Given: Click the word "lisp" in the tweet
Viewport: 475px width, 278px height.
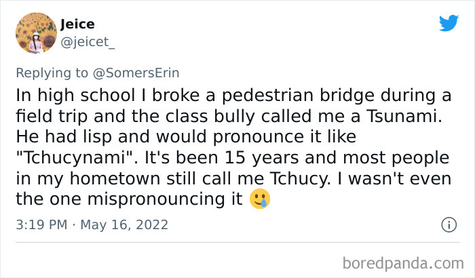Looking at the screenshot, I should pos(92,138).
